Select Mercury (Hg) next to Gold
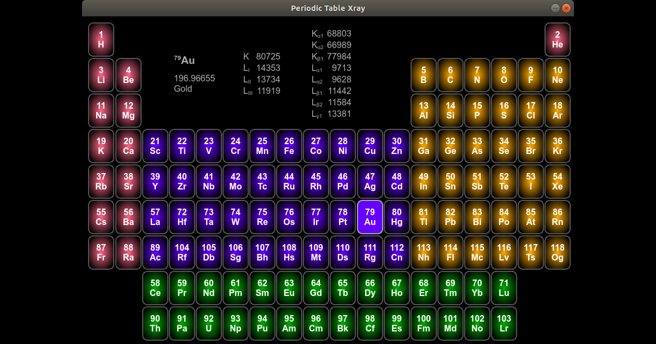 397,217
